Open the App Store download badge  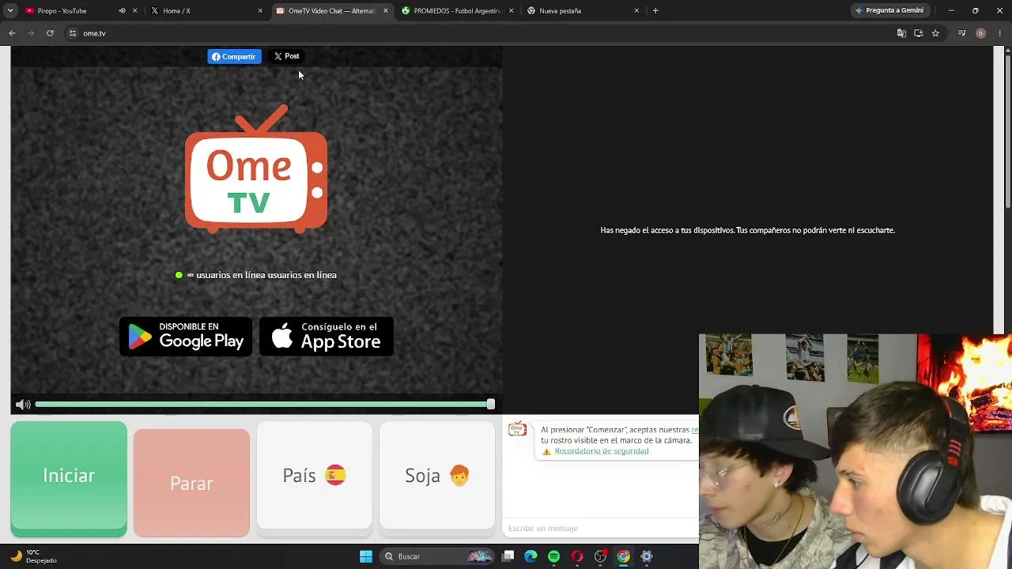coord(327,337)
